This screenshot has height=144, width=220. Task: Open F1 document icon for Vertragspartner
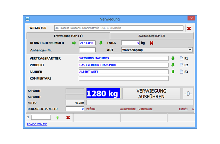[181, 58]
